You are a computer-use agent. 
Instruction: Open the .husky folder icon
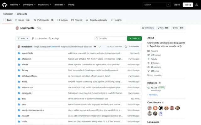click(x=19, y=82)
